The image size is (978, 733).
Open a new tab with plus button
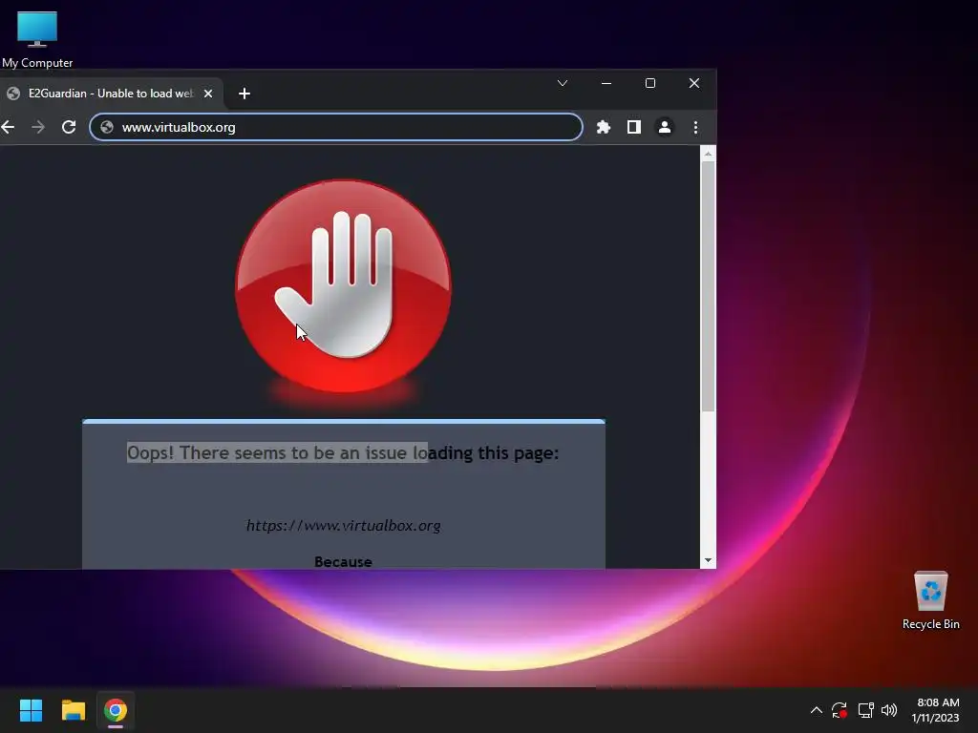(x=244, y=94)
